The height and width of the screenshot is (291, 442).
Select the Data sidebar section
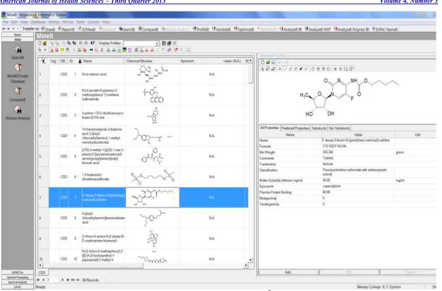18,39
